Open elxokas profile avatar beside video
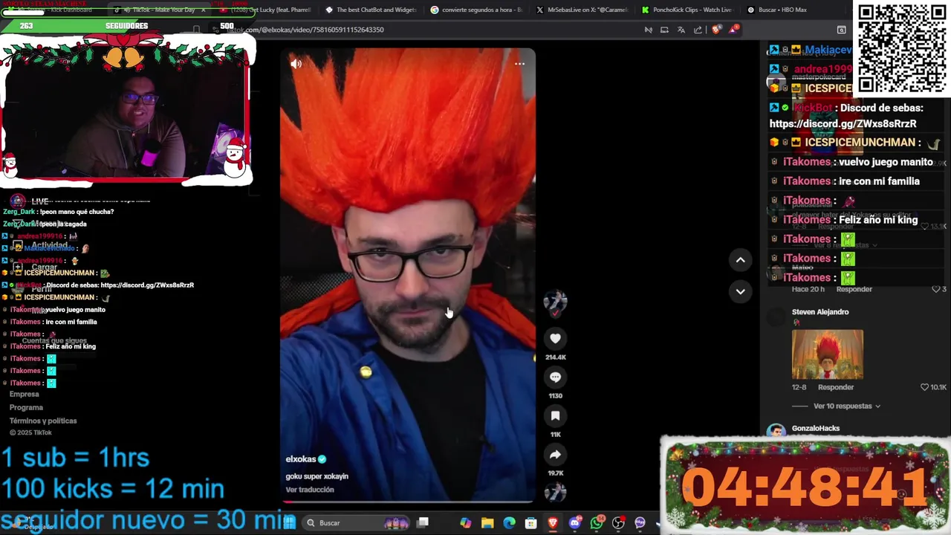This screenshot has width=951, height=535. (555, 301)
